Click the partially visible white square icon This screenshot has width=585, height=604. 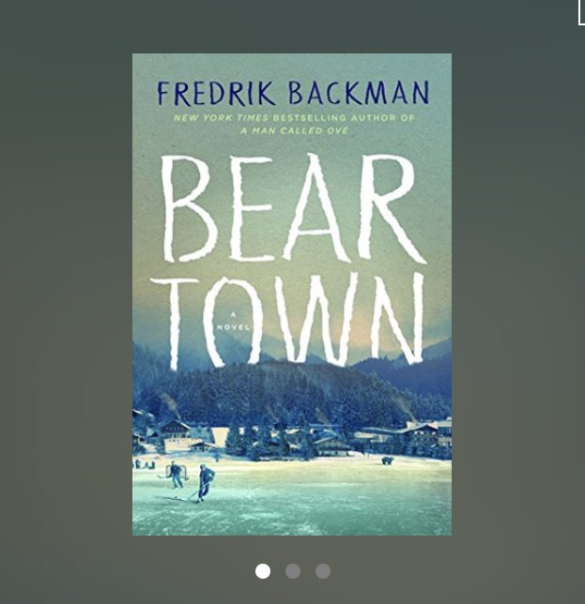tap(581, 12)
